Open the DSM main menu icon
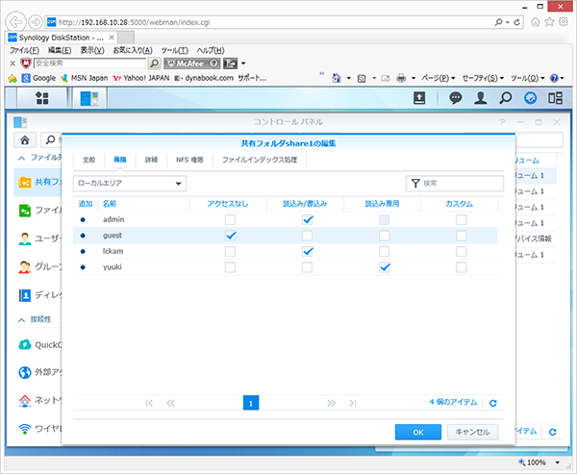Screen dimensions: 577x474 pos(42,98)
